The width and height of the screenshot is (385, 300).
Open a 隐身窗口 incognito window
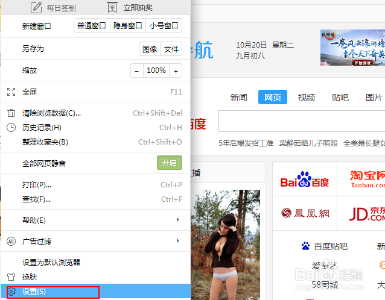tap(128, 25)
